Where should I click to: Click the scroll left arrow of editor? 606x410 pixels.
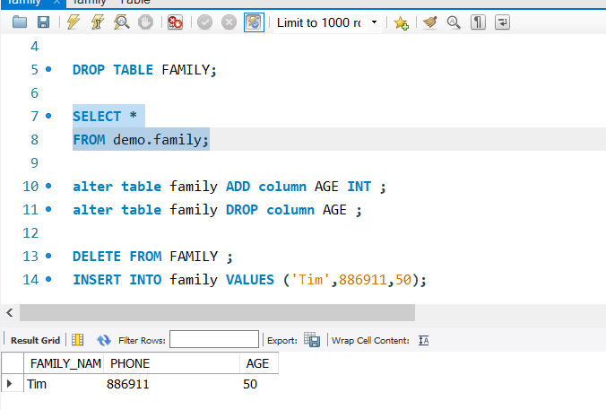click(x=10, y=312)
